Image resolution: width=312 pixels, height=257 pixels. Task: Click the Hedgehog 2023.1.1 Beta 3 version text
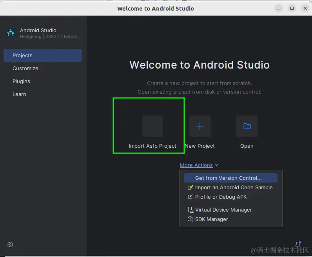tap(51, 36)
